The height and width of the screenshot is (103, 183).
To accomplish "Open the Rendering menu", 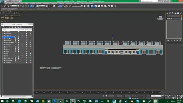I will coord(54,3).
